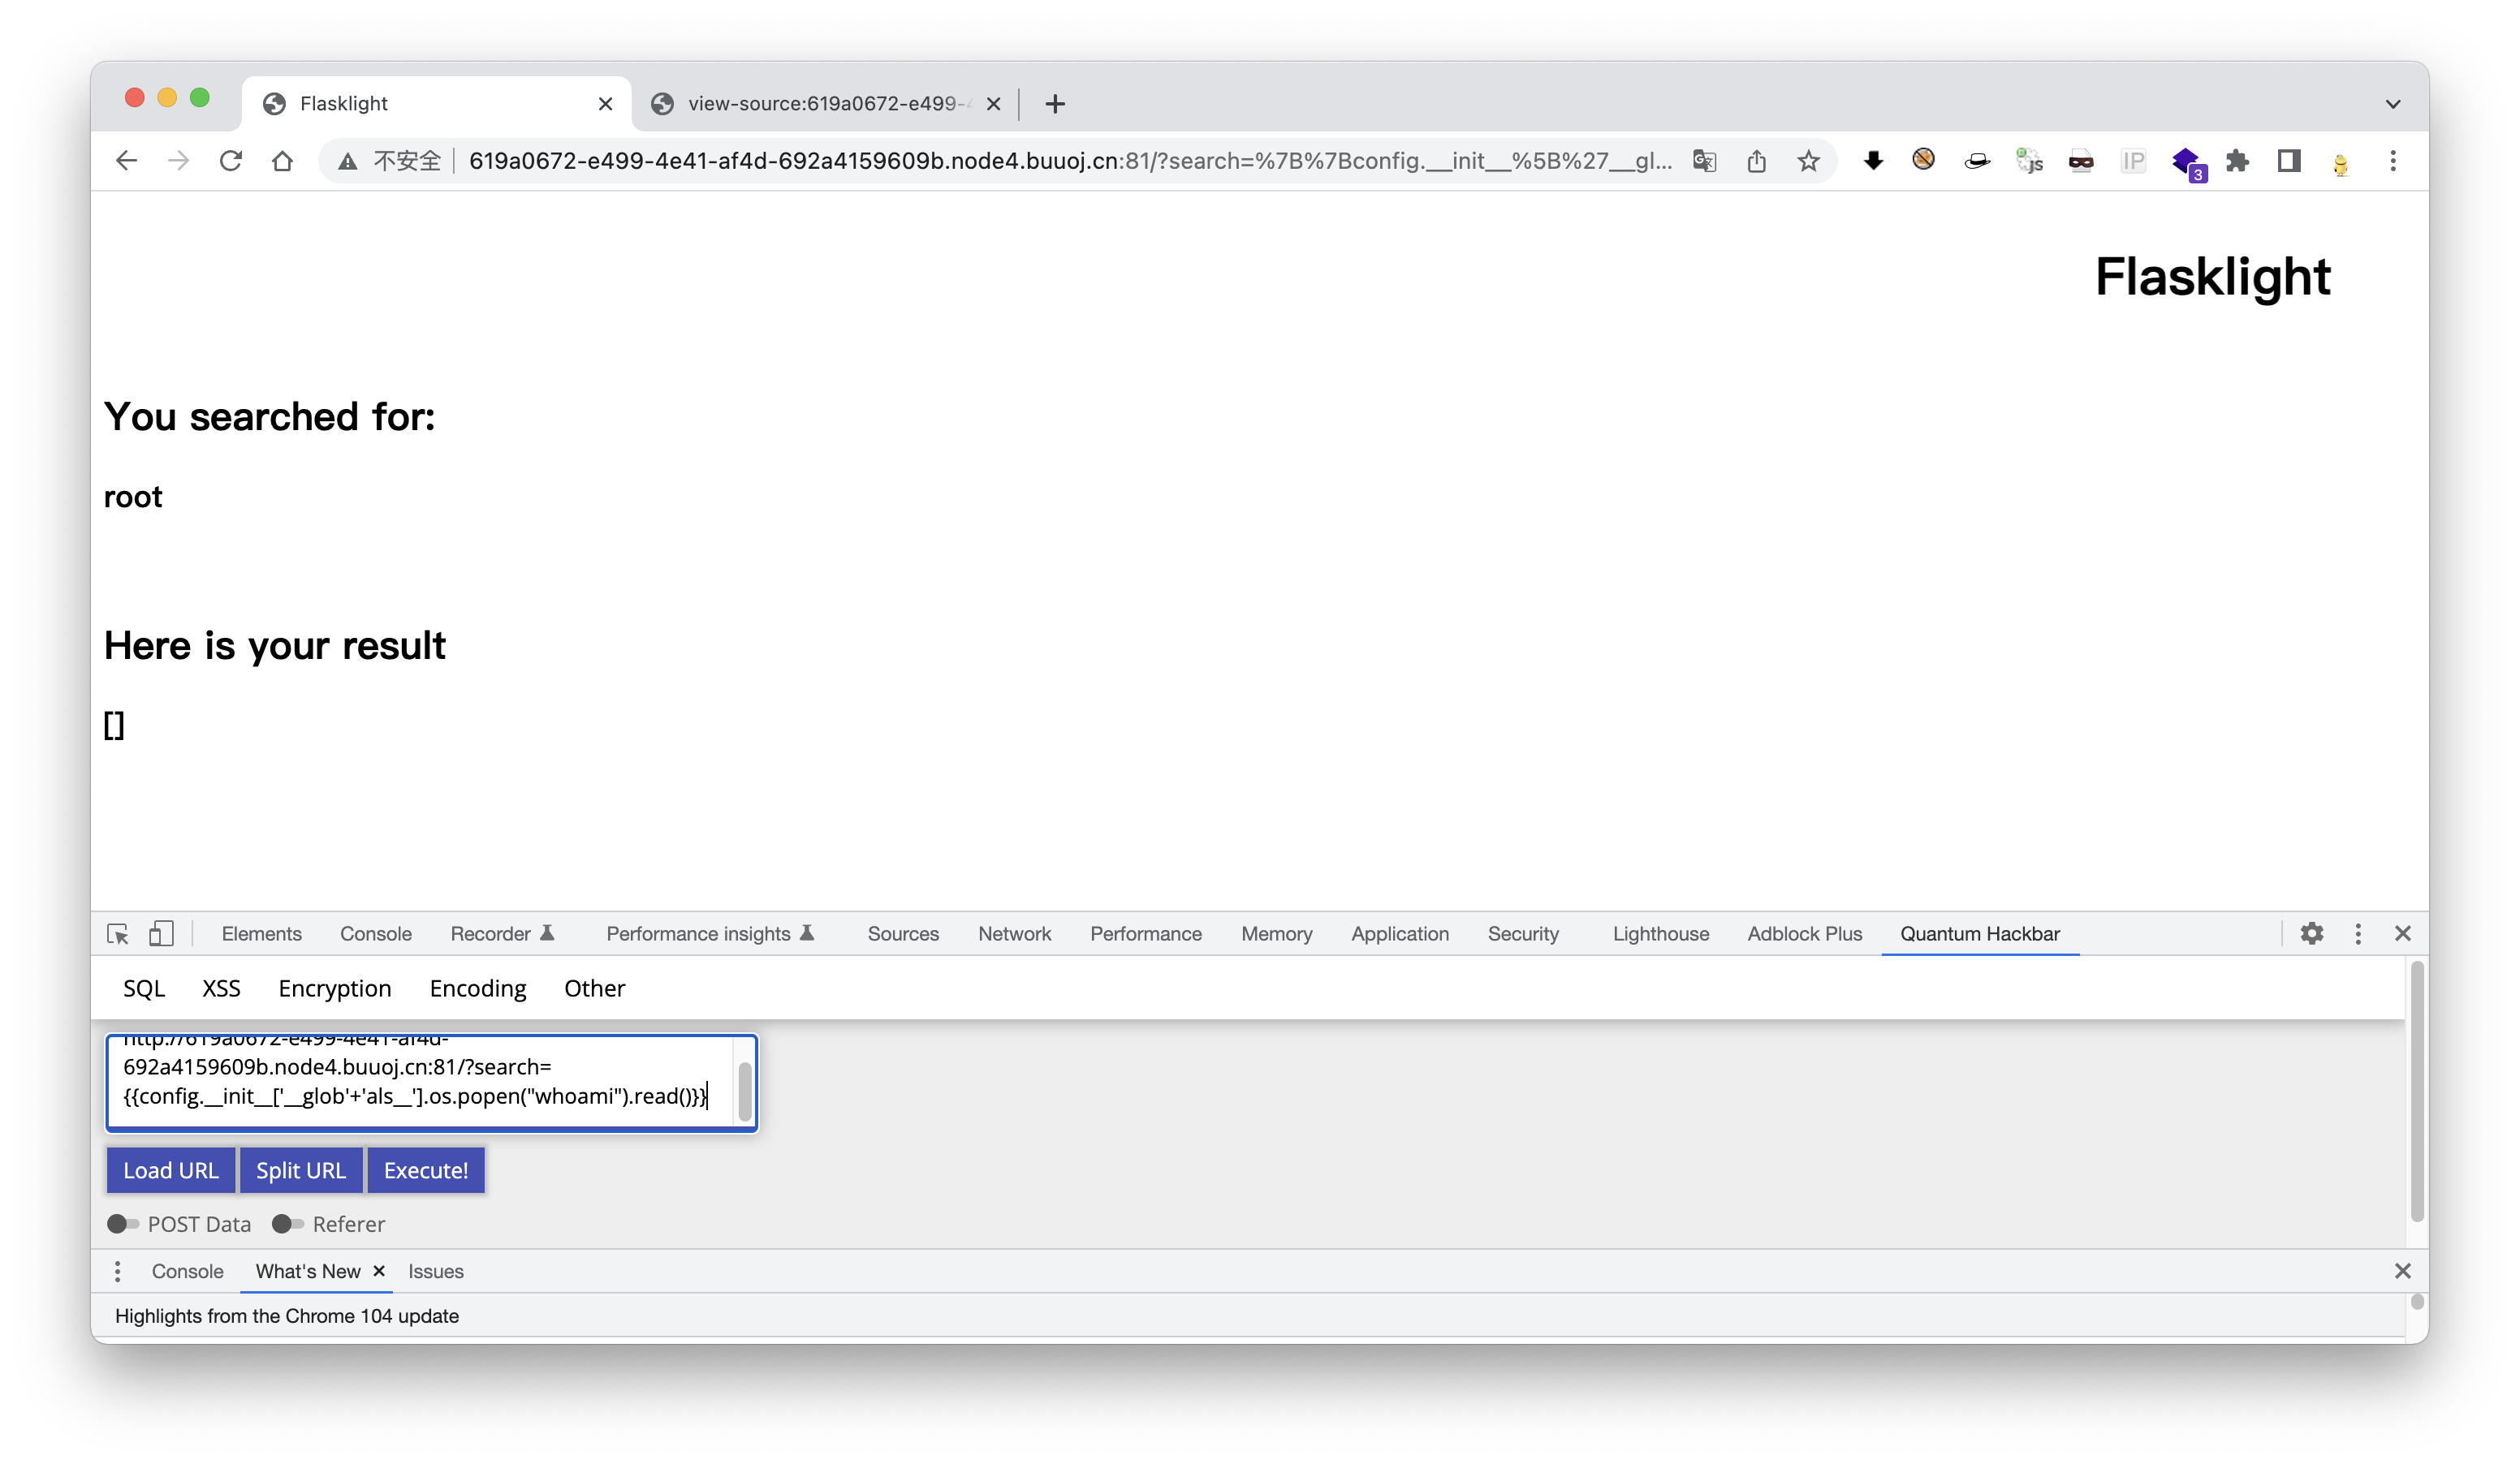Open the Encryption dropdown
2520x1464 pixels.
pyautogui.click(x=334, y=988)
